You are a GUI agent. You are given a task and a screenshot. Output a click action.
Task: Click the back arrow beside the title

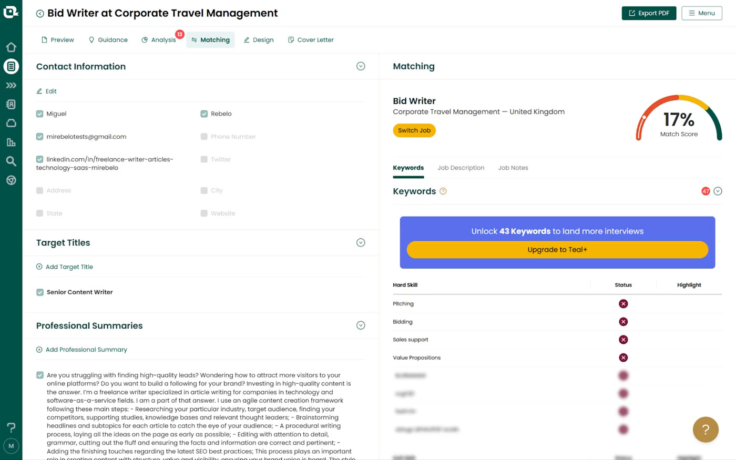click(40, 14)
